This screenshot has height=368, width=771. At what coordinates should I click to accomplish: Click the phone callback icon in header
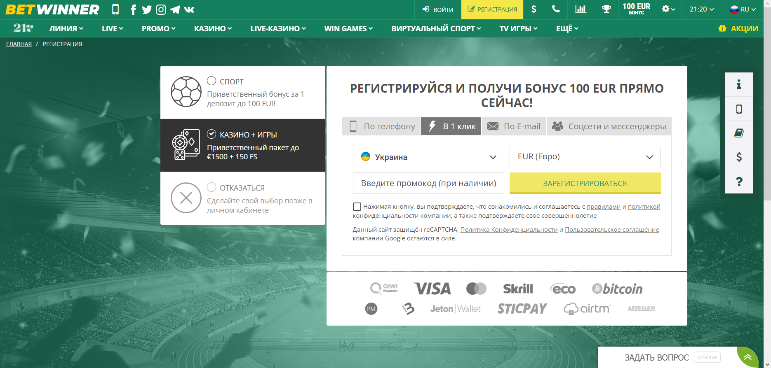(556, 9)
